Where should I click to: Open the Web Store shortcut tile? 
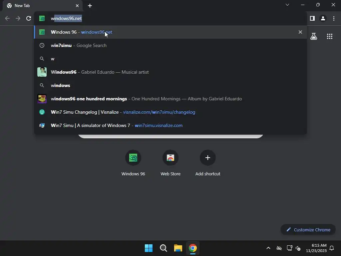170,163
